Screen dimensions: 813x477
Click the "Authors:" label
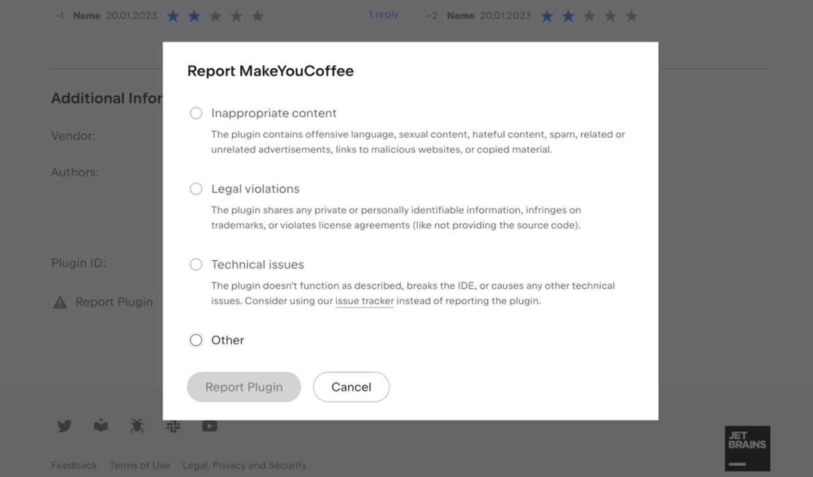coord(75,172)
